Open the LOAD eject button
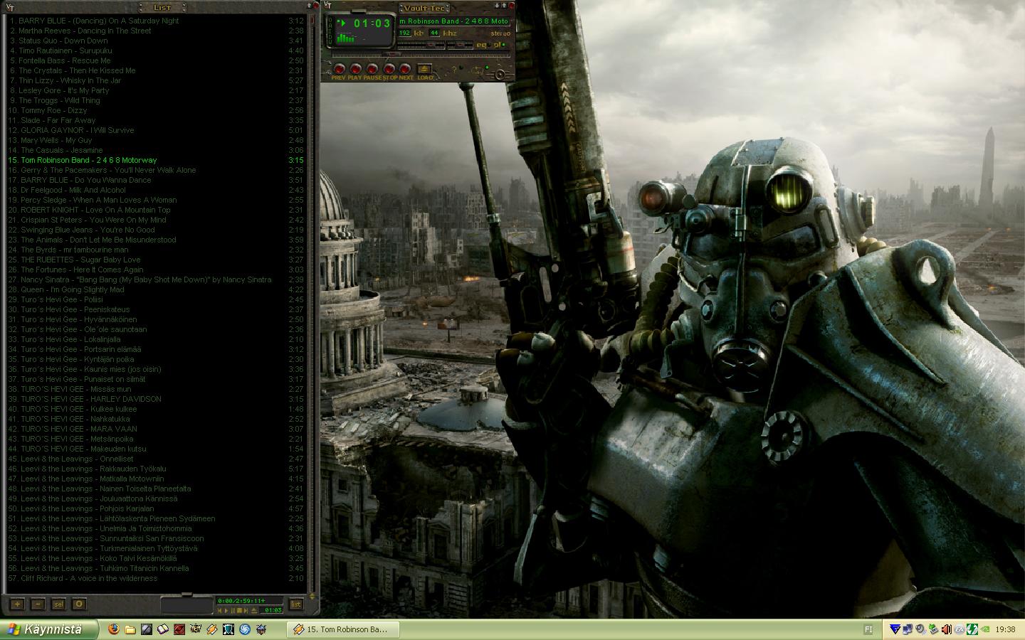 pos(424,69)
